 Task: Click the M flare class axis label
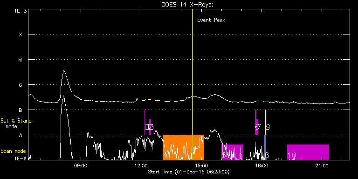[x=21, y=60]
